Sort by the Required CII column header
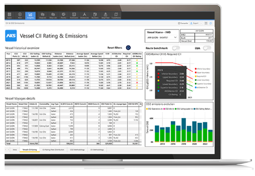The image size is (255, 176). [127, 55]
